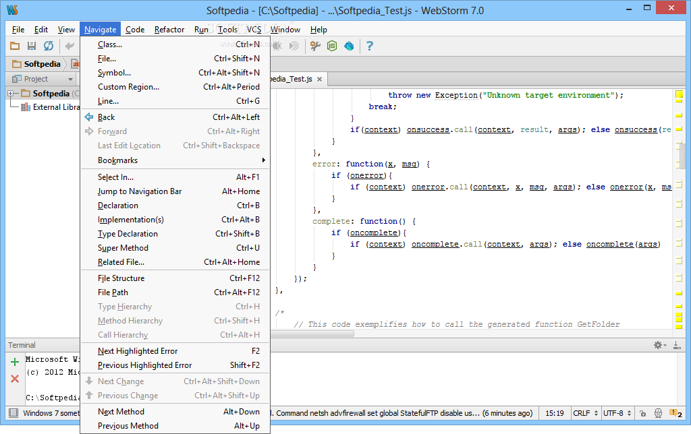Image resolution: width=691 pixels, height=434 pixels.
Task: Click the Back arrow icon in Navigate menu
Action: point(89,117)
